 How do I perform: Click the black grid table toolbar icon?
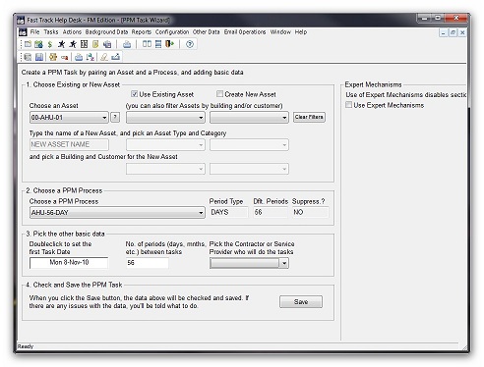[84, 44]
